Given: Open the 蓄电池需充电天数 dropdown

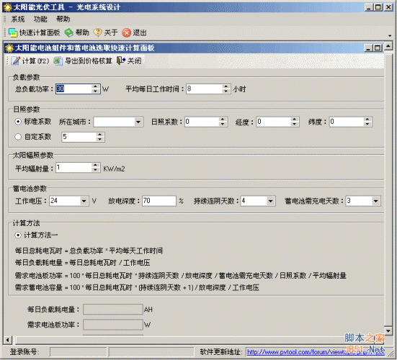Looking at the screenshot, I should point(375,201).
